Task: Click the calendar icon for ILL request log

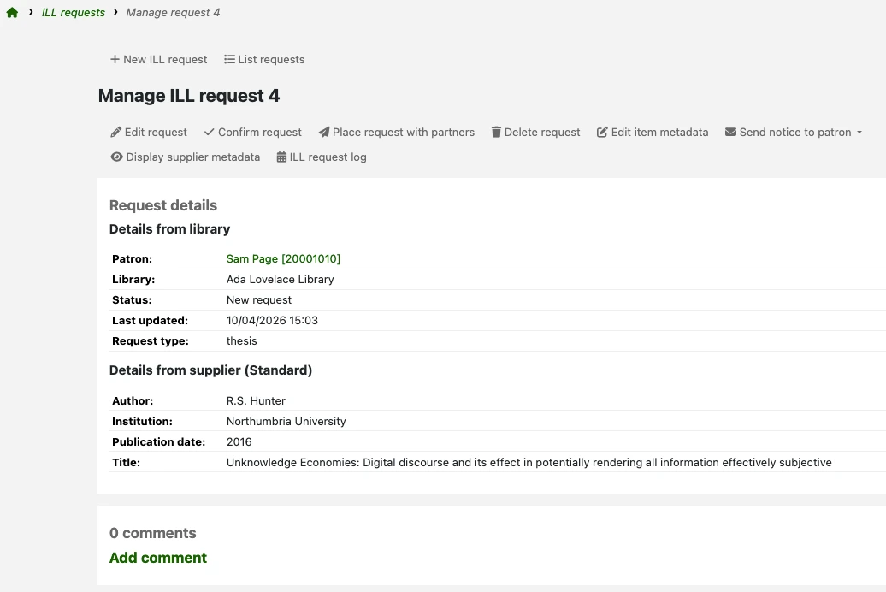Action: (281, 157)
